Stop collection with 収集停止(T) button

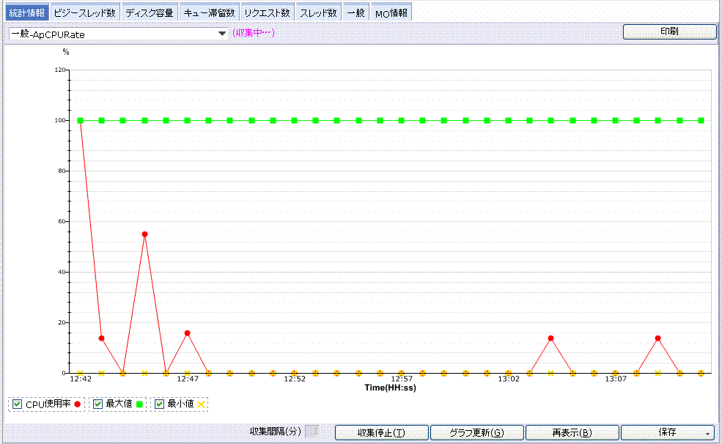381,433
